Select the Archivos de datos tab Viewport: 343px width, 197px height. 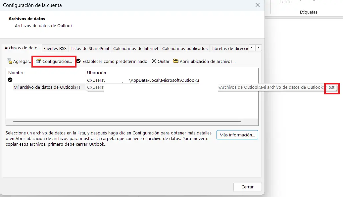(22, 48)
